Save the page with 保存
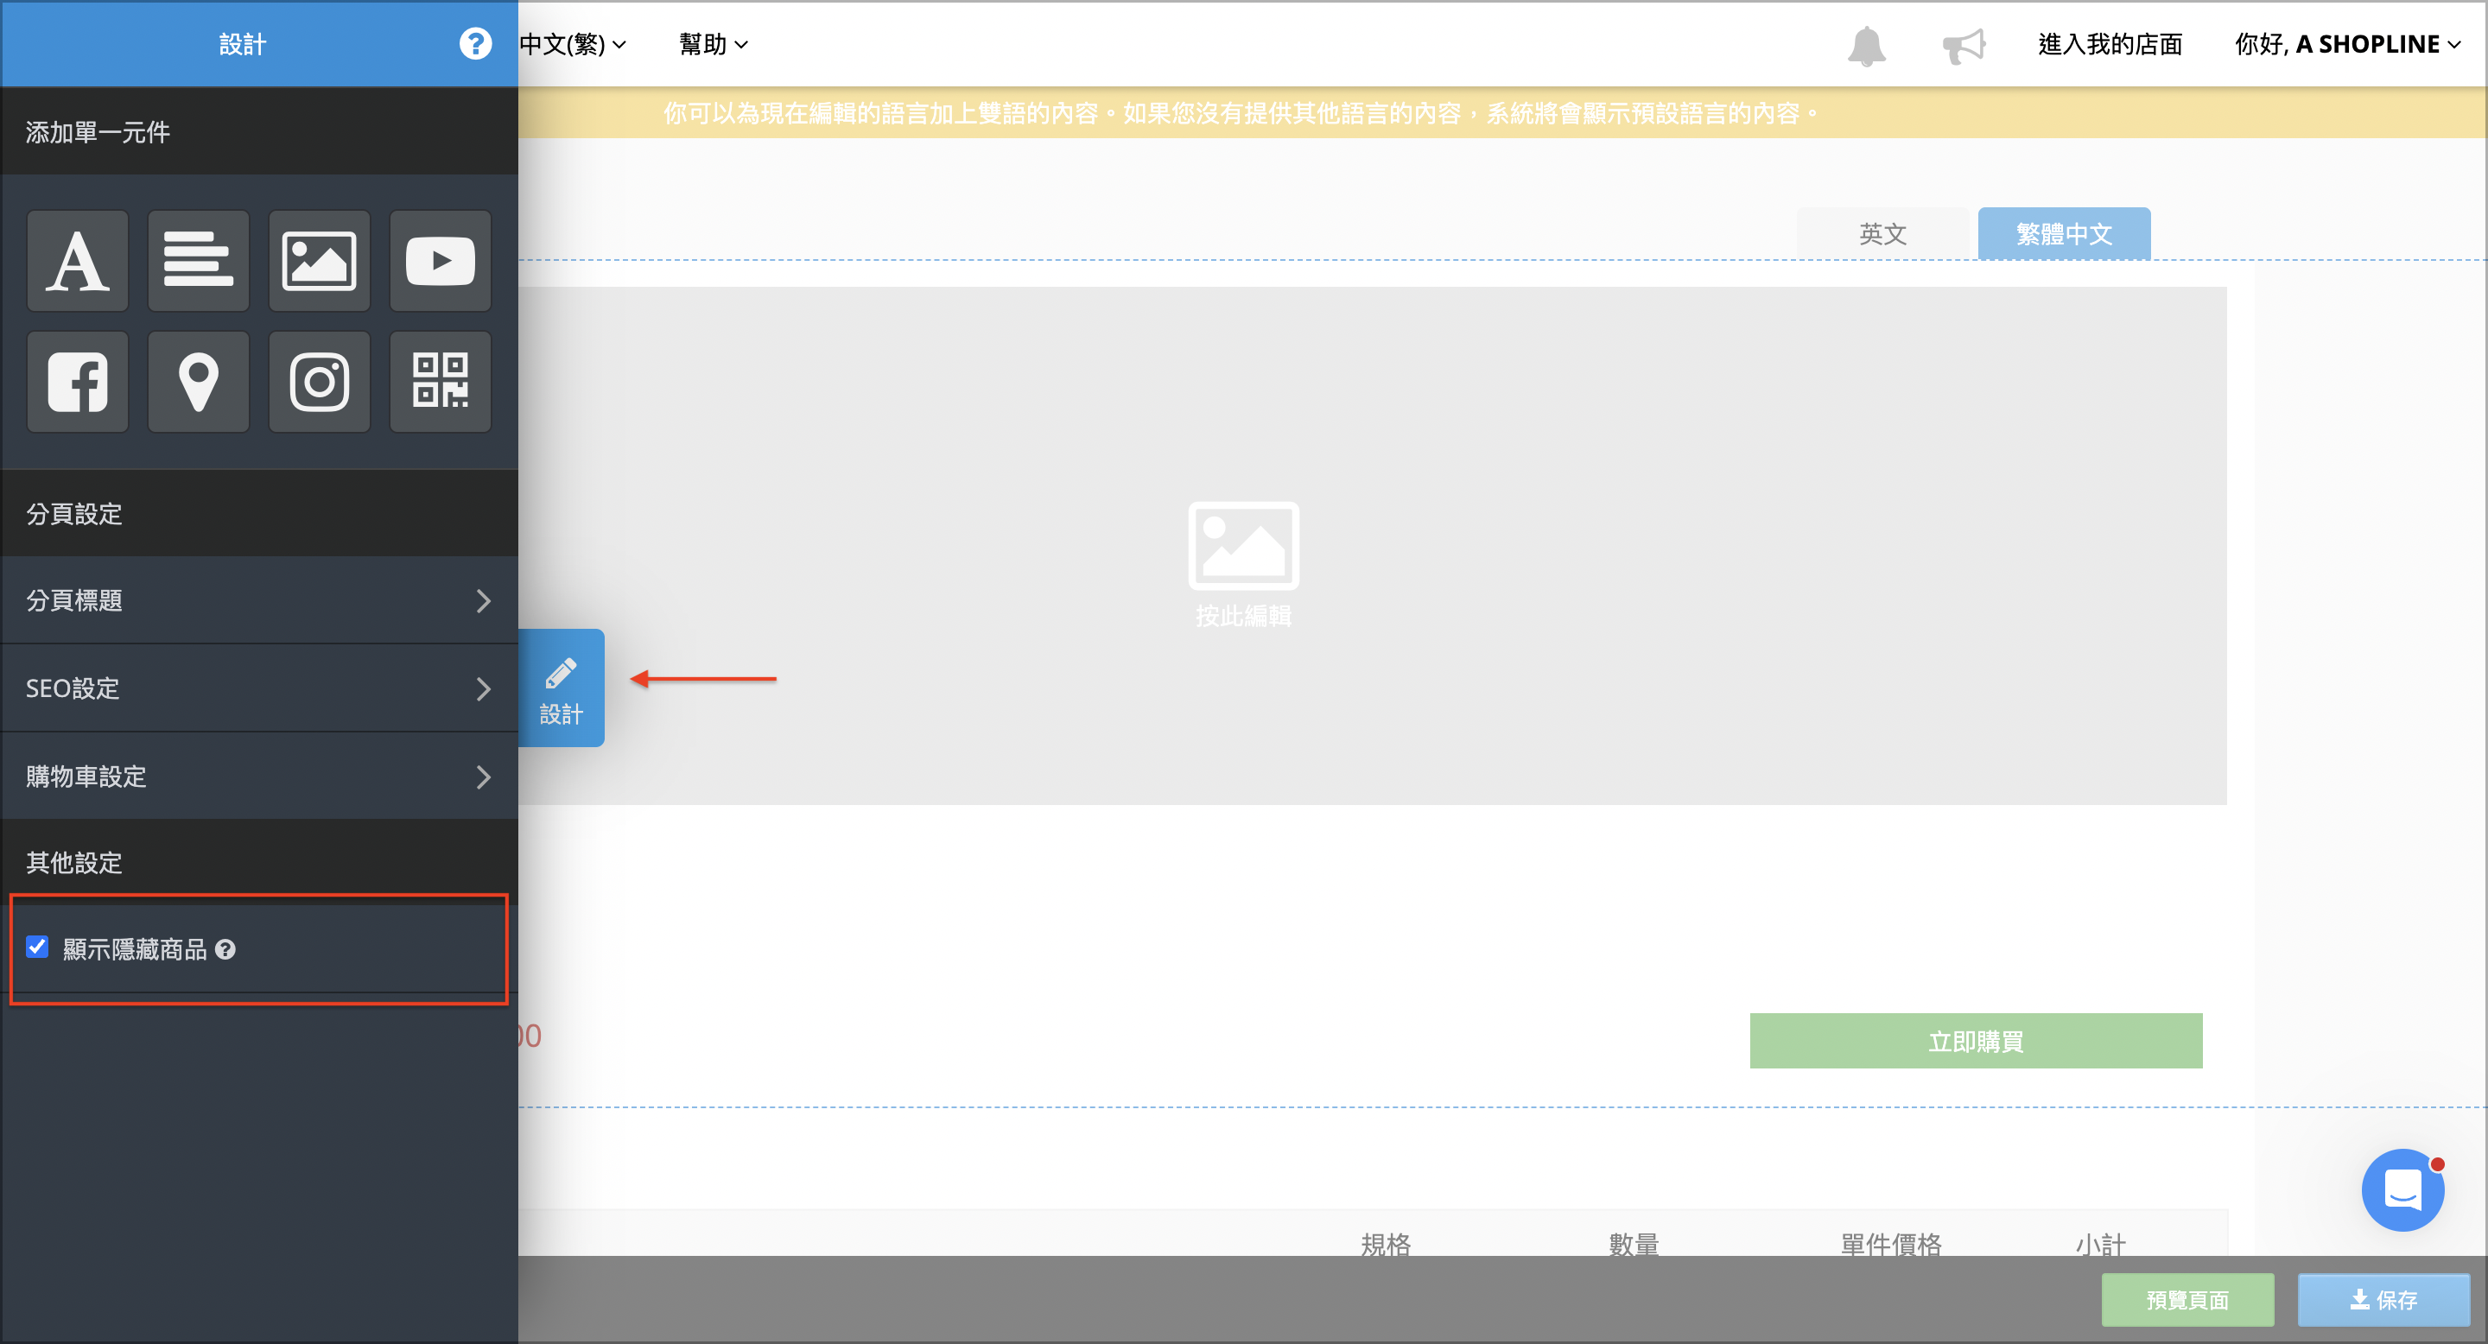This screenshot has width=2488, height=1344. click(x=2383, y=1300)
